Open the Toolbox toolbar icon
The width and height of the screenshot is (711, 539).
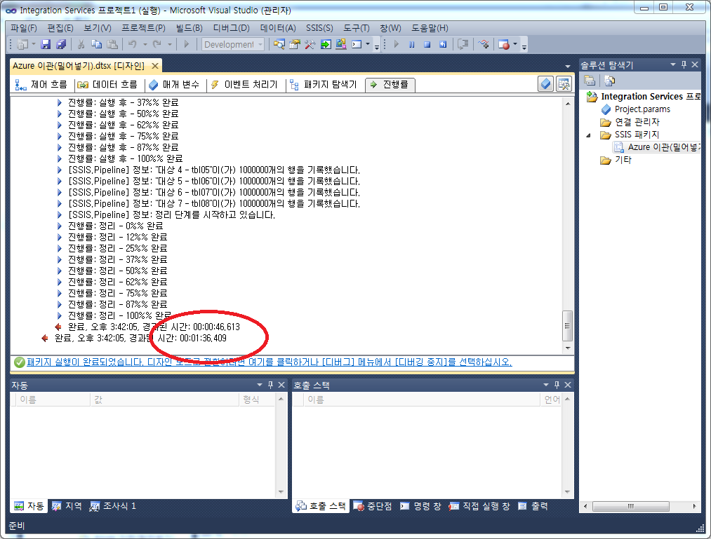point(310,44)
